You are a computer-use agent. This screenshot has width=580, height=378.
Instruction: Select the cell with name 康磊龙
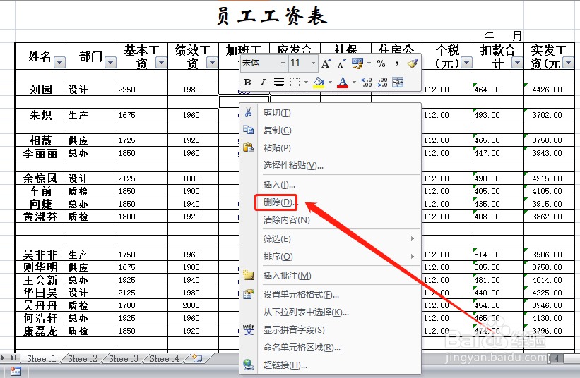coord(41,331)
